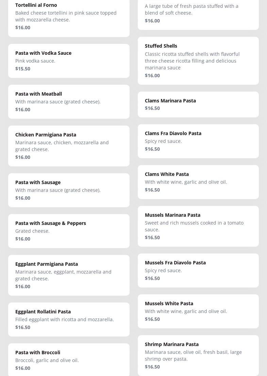Click the stuffed soft cheese pasta card
This screenshot has width=267, height=376.
point(198,13)
